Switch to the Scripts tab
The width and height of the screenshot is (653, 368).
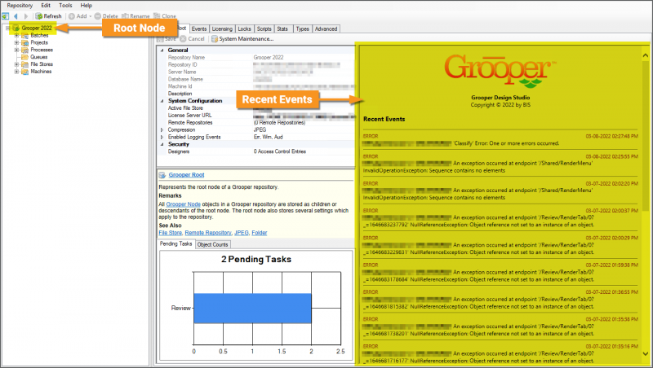click(264, 28)
